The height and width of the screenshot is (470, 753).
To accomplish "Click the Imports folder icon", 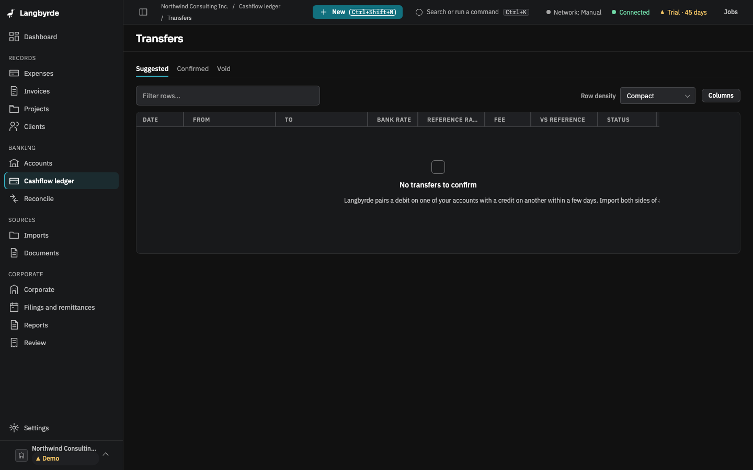I will tap(14, 235).
